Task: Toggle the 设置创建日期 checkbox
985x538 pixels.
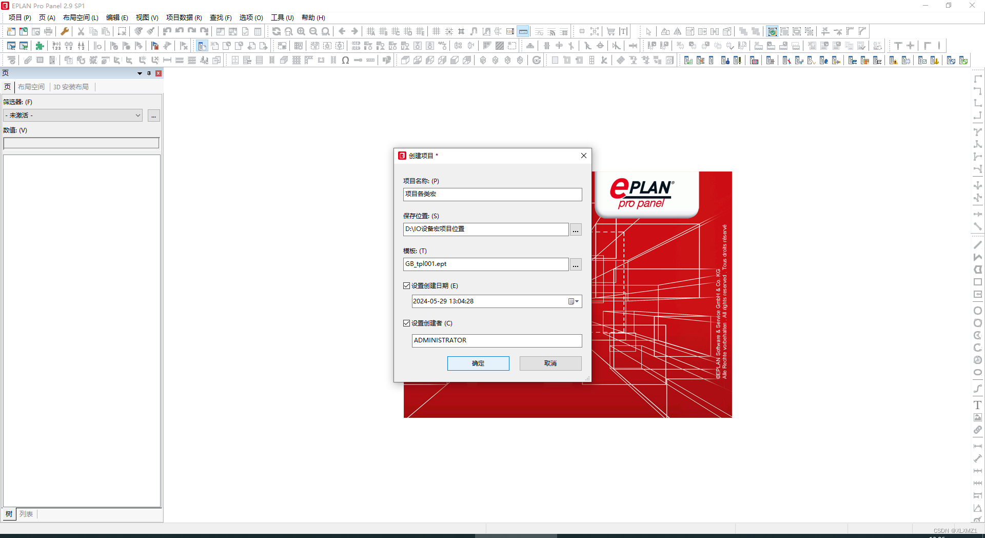Action: 407,286
